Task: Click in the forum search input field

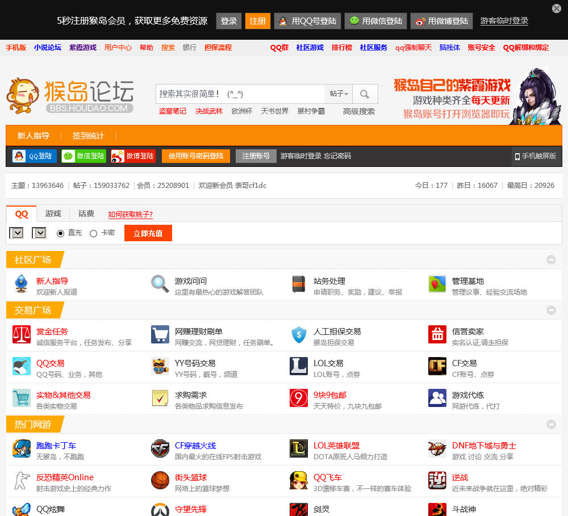Action: point(240,94)
